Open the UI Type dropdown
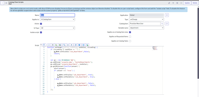Screen dimensions: 199x97 click(x=58, y=28)
